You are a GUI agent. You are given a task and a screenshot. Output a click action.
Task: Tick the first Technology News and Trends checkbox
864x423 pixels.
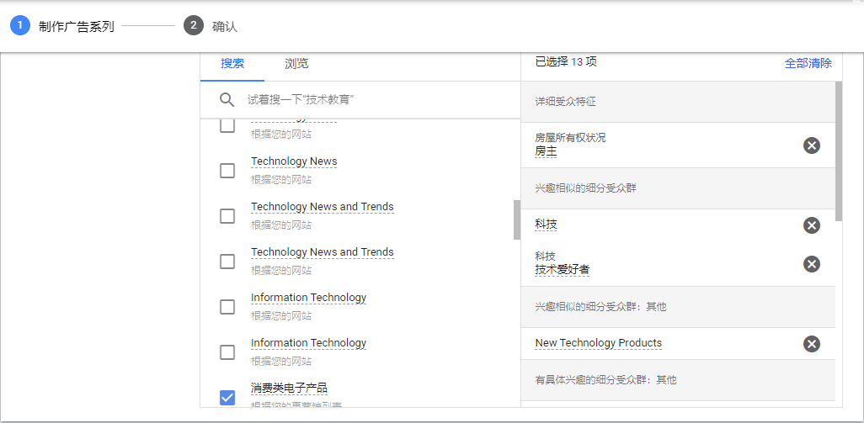(x=227, y=216)
